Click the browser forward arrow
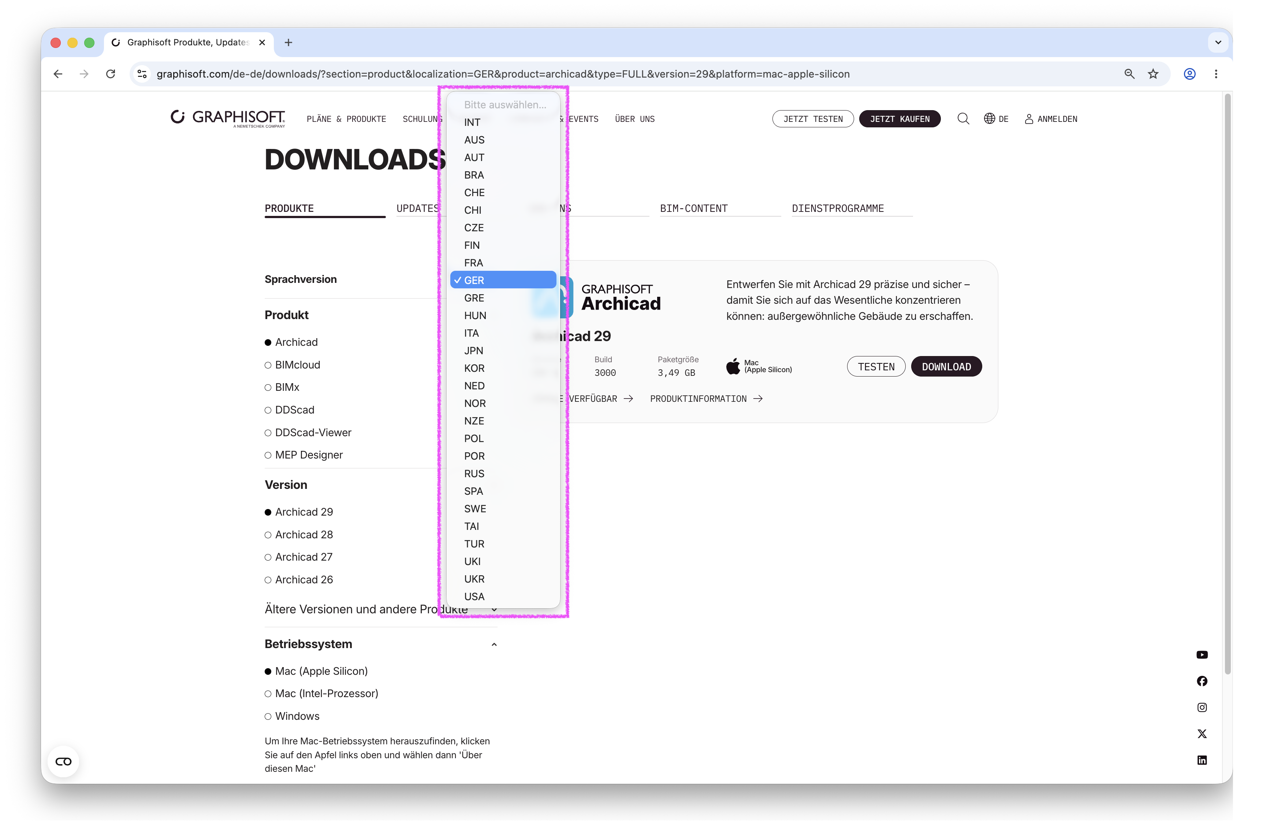 click(x=84, y=74)
